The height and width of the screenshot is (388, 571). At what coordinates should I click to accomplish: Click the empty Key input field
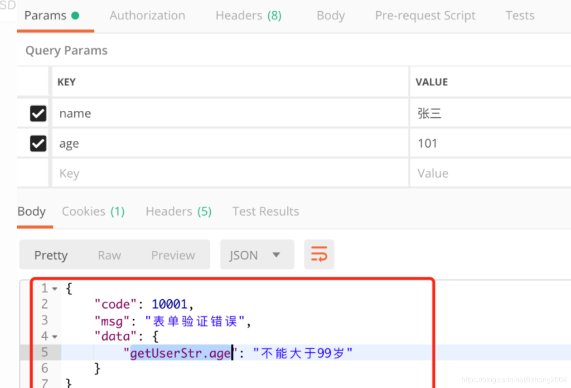(x=230, y=173)
